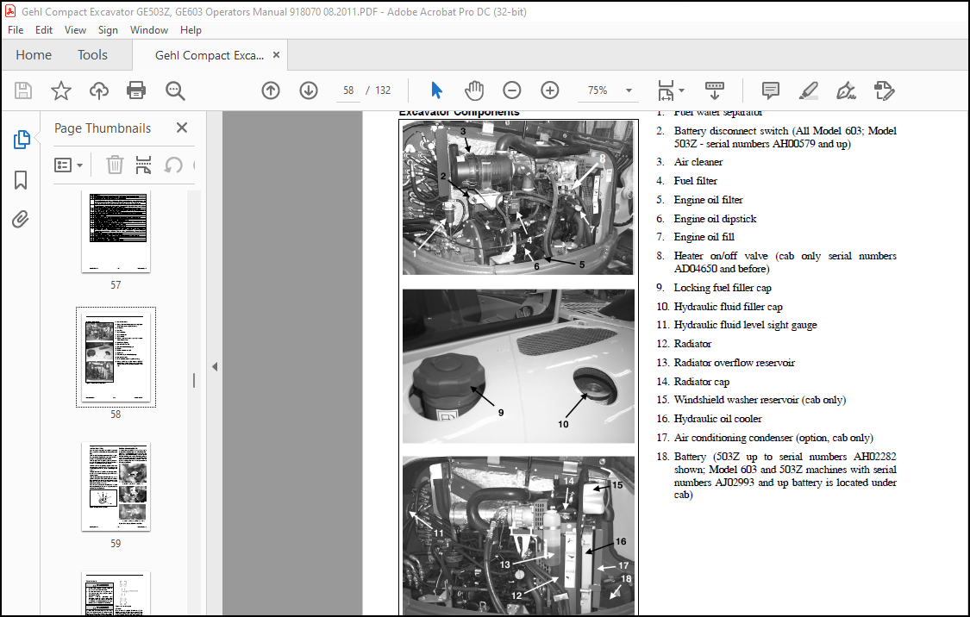Go to previous page arrow

271,90
